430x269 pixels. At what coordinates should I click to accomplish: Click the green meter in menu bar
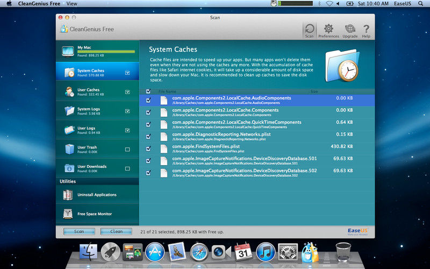(x=295, y=4)
